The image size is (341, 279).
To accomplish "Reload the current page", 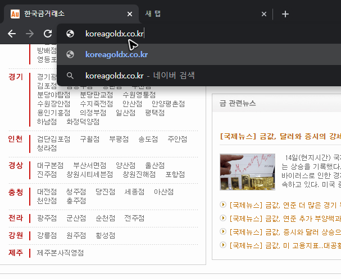I will pyautogui.click(x=48, y=34).
